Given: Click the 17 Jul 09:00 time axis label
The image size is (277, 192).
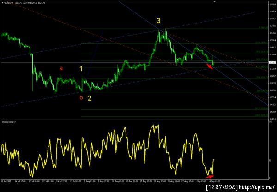Looking at the screenshot, I should point(33,181).
